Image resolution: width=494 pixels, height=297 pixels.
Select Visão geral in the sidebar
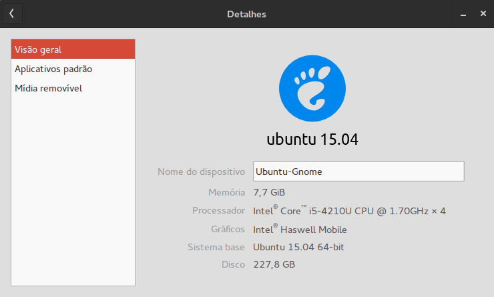pos(73,49)
